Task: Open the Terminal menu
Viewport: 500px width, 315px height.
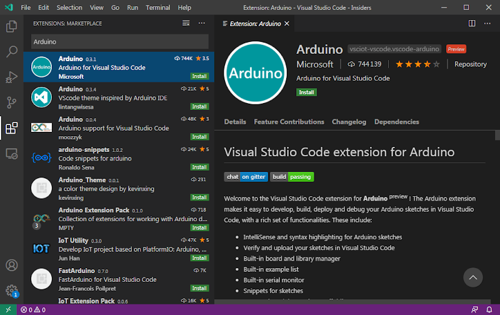Action: coord(158,7)
